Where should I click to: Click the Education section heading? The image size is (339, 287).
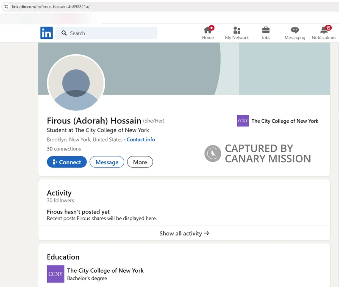pos(63,257)
